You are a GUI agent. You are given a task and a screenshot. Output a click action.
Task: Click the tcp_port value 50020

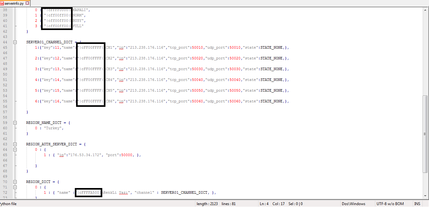point(197,58)
